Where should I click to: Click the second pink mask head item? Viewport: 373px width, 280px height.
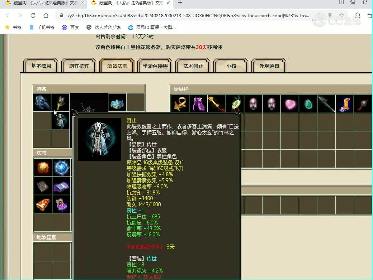[x=272, y=103]
